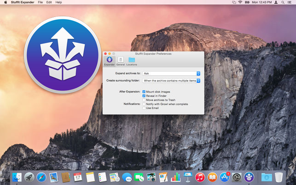Switch to the Locations preferences pane
Image resolution: width=296 pixels, height=185 pixels.
[132, 61]
